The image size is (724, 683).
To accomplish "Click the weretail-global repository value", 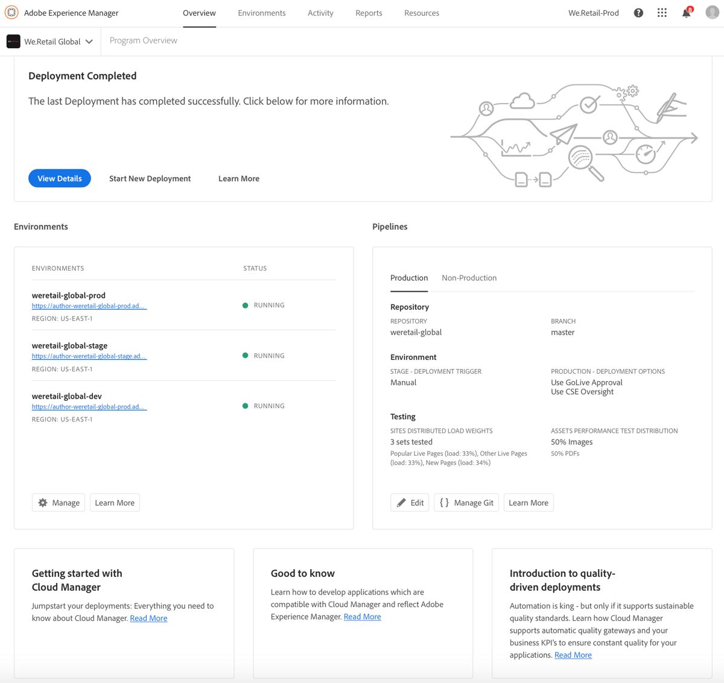I will [416, 332].
